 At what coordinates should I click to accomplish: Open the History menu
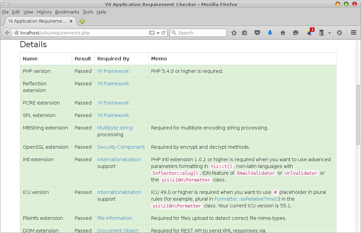pos(44,12)
